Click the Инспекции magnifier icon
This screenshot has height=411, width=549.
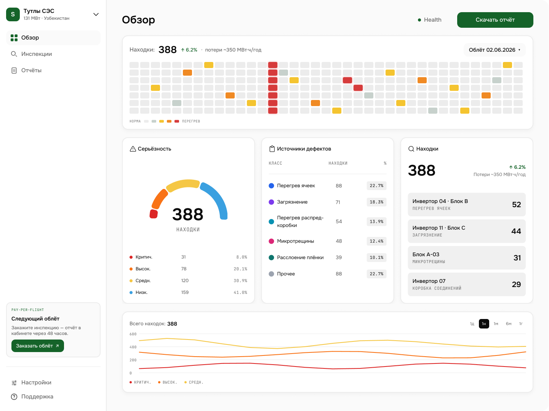(14, 54)
